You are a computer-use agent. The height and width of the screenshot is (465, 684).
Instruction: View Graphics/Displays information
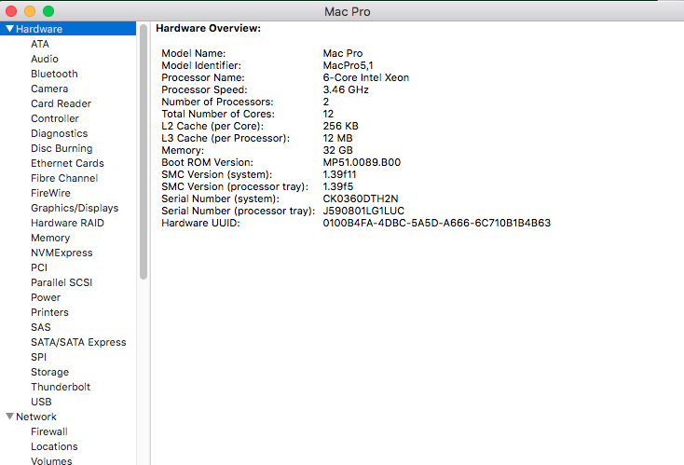click(x=75, y=208)
